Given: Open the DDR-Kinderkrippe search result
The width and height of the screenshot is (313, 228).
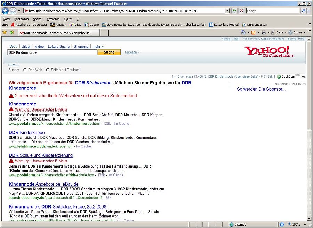Looking at the screenshot, I should click(x=27, y=133).
